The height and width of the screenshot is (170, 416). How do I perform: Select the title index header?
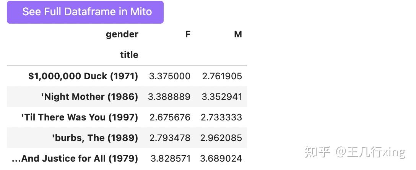129,55
